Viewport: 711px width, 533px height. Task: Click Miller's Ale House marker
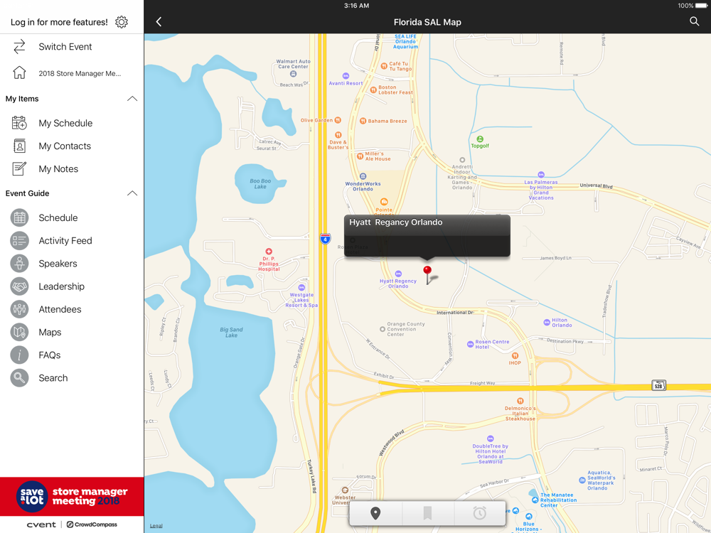tap(360, 156)
